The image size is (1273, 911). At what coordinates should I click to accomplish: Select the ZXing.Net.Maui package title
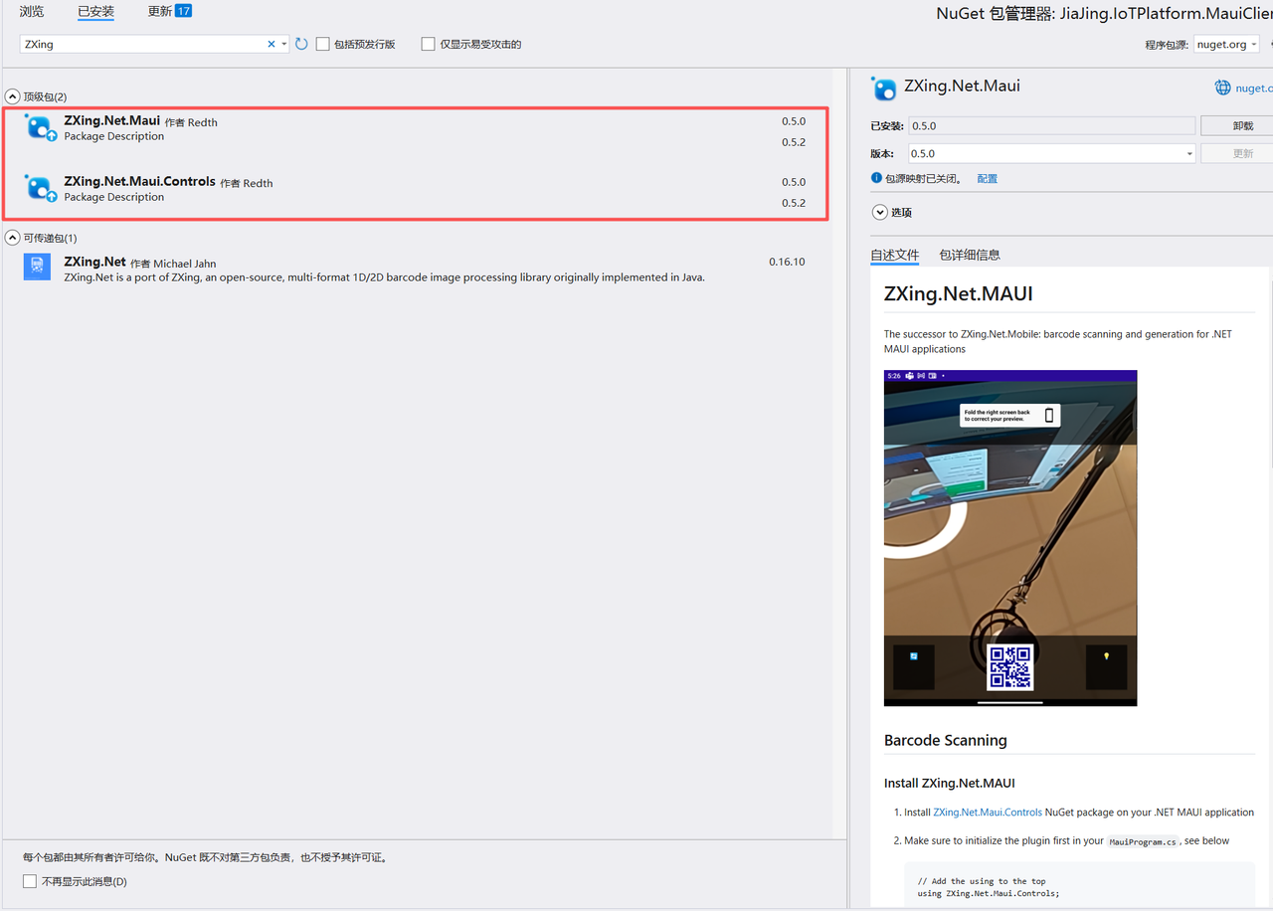[x=111, y=120]
